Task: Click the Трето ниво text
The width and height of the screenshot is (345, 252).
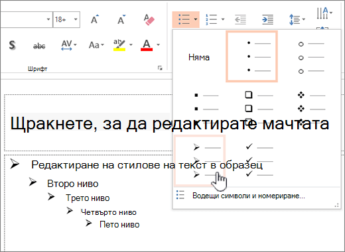Action: 88,198
